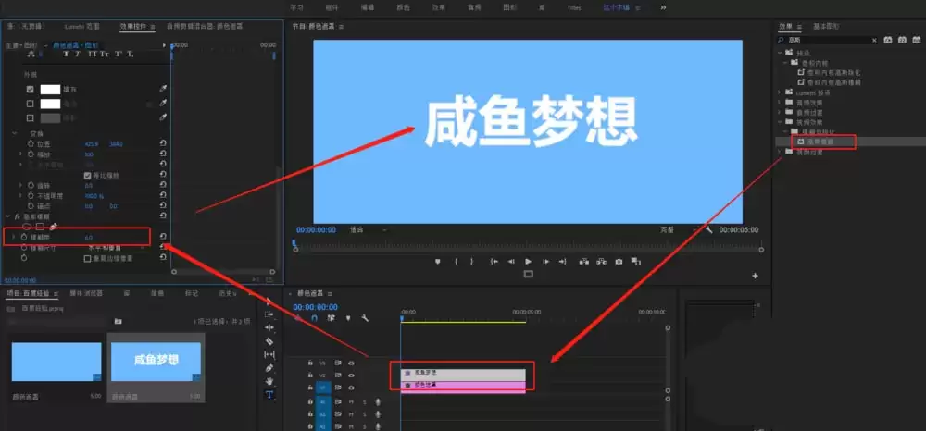The height and width of the screenshot is (431, 926).
Task: Select the Pen tool in the tools panel
Action: click(x=269, y=368)
